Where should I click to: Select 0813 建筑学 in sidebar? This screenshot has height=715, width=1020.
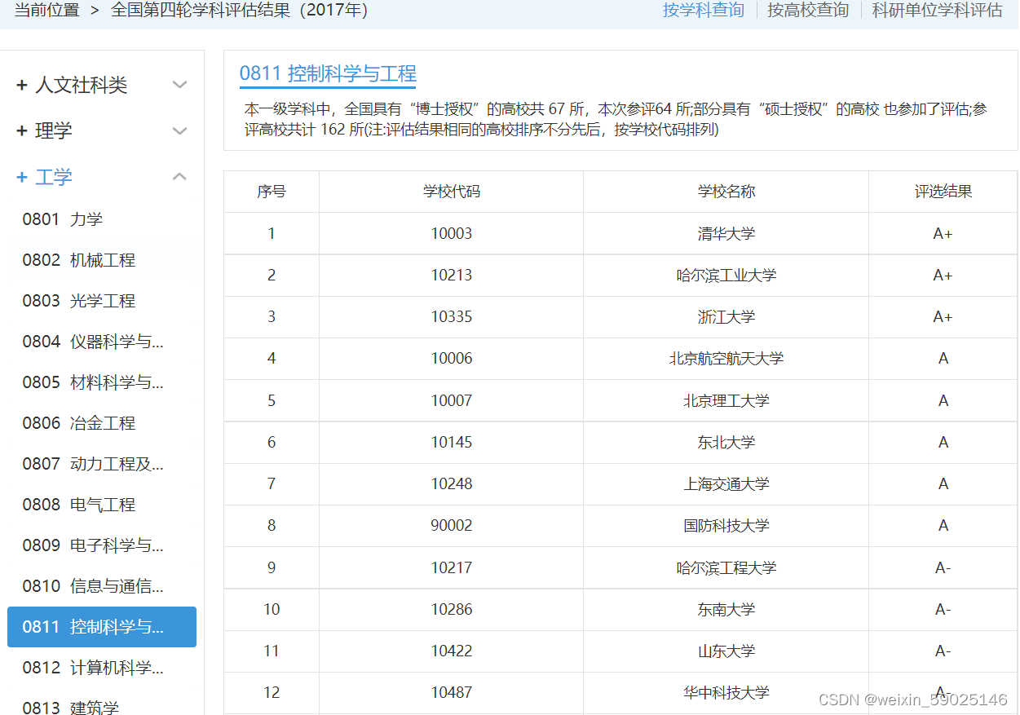[x=71, y=707]
